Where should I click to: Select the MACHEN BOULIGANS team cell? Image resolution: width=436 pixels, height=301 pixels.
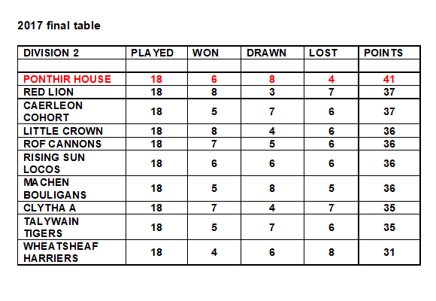pos(71,189)
